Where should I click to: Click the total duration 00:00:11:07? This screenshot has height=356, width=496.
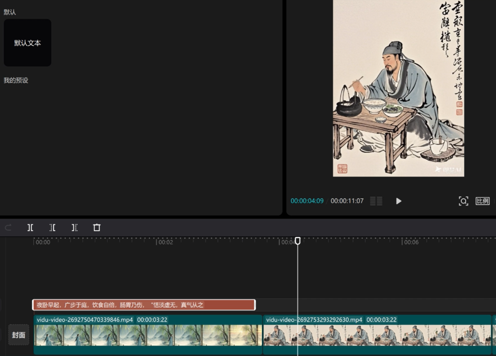347,201
